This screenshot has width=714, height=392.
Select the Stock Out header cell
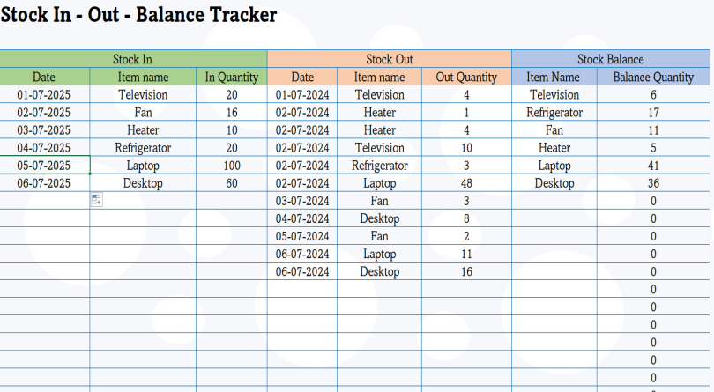(x=389, y=59)
